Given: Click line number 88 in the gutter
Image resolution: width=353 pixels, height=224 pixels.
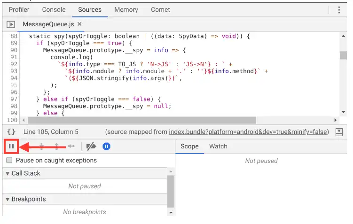Looking at the screenshot, I should (14, 36).
